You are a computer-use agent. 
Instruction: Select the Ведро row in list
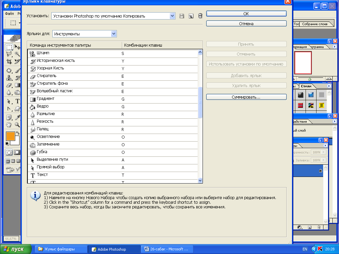click(113, 107)
